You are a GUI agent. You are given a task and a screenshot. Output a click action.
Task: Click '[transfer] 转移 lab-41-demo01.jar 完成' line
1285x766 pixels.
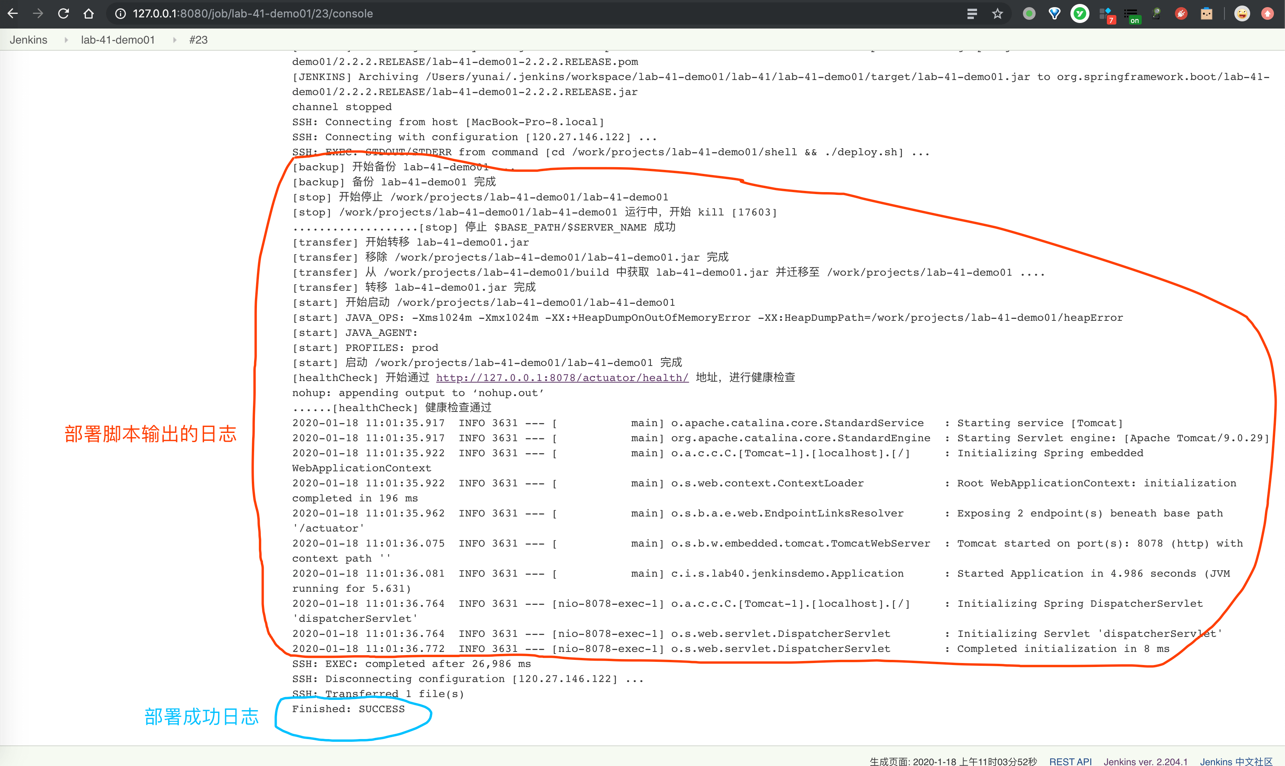click(x=414, y=288)
